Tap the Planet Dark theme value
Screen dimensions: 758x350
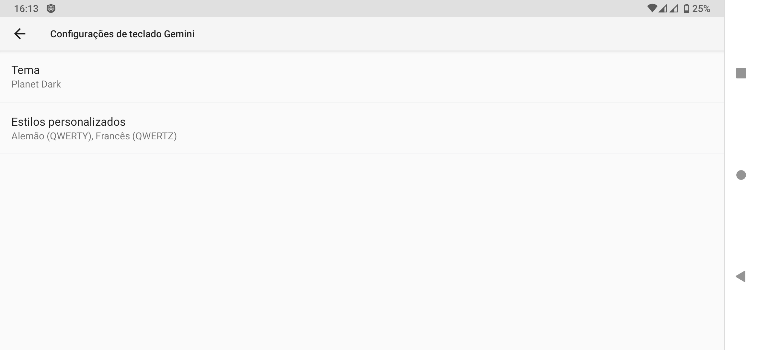click(x=36, y=84)
